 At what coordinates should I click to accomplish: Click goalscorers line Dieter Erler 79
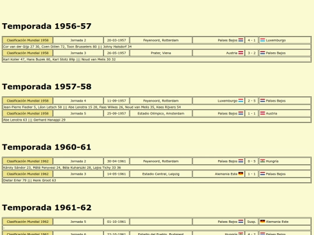point(156,180)
